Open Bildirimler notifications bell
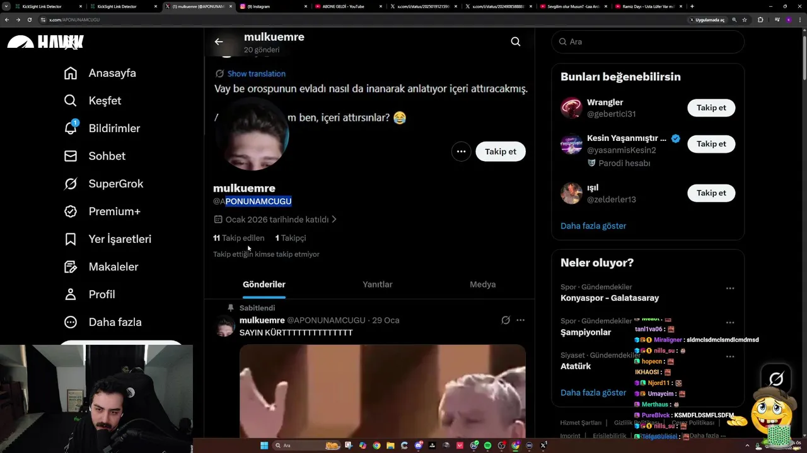The image size is (807, 453). [x=102, y=128]
